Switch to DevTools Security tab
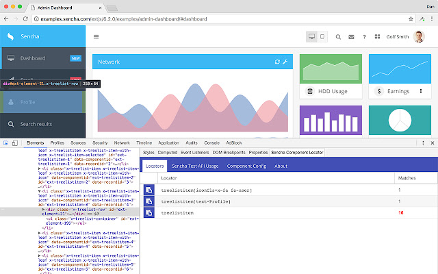Viewport: 438px width, 274px height. 100,143
